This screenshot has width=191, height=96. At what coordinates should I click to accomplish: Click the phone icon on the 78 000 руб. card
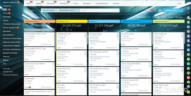(85, 52)
